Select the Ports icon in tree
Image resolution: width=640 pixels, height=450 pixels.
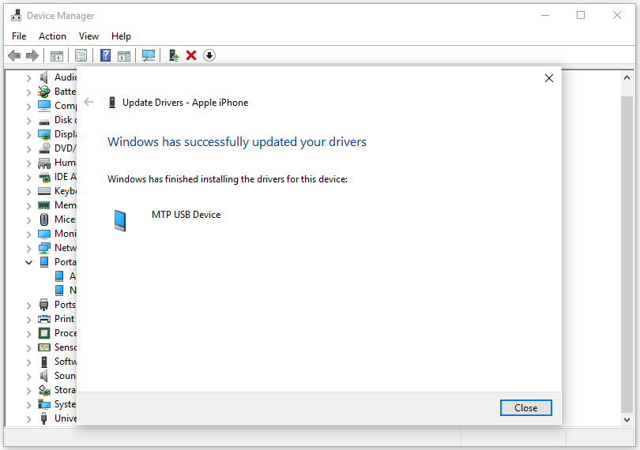[44, 305]
